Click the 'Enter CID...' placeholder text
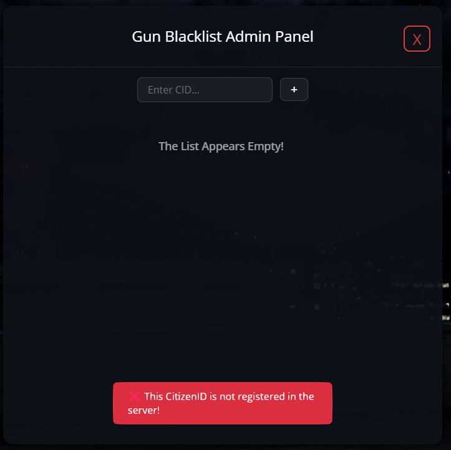 (173, 90)
